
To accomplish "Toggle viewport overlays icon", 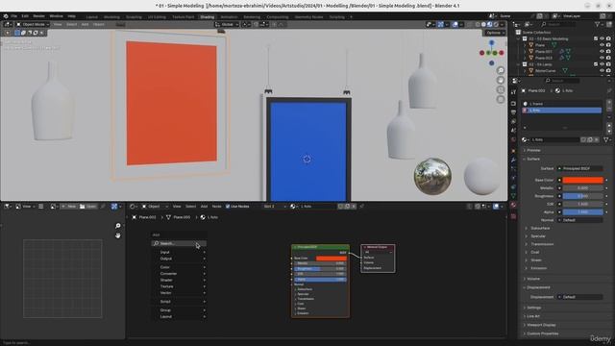I will tap(455, 24).
